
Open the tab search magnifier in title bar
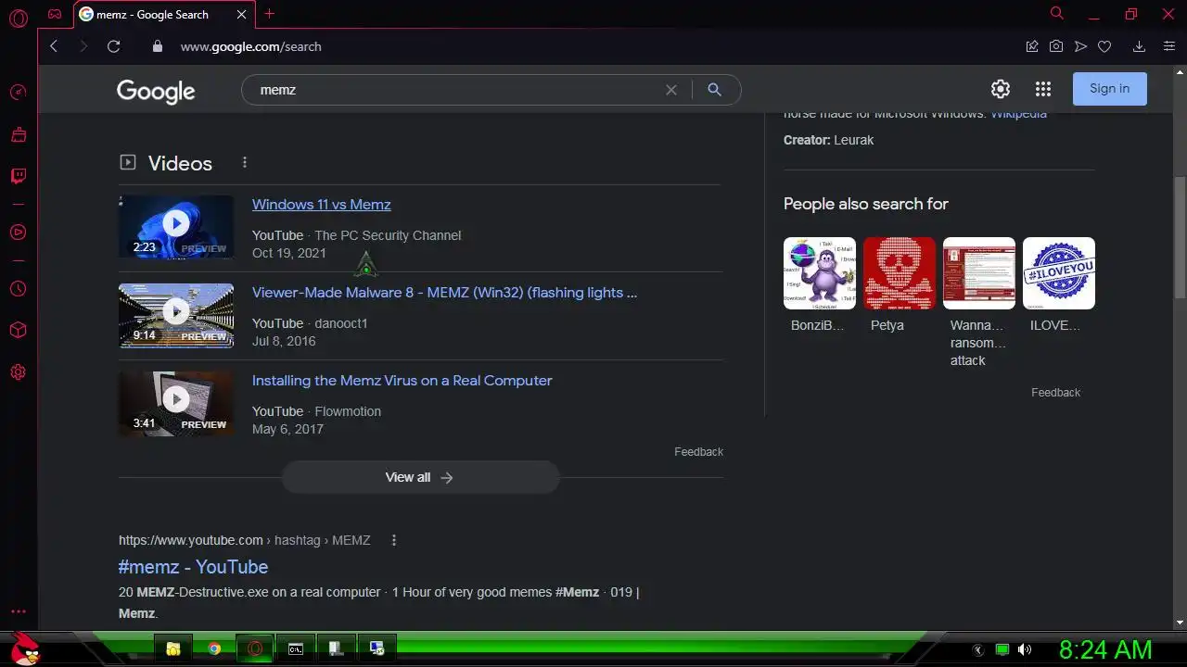1056,13
